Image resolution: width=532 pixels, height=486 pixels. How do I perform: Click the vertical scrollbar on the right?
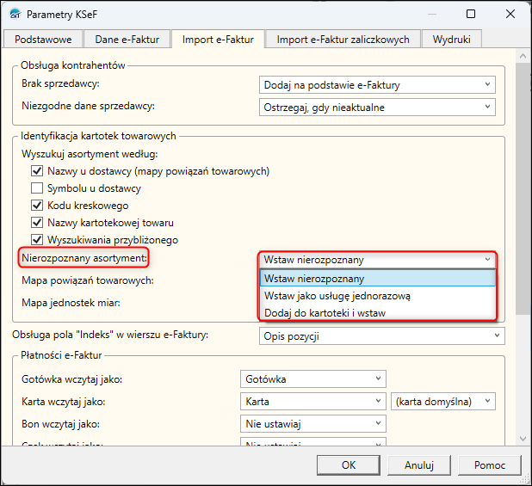(524, 172)
